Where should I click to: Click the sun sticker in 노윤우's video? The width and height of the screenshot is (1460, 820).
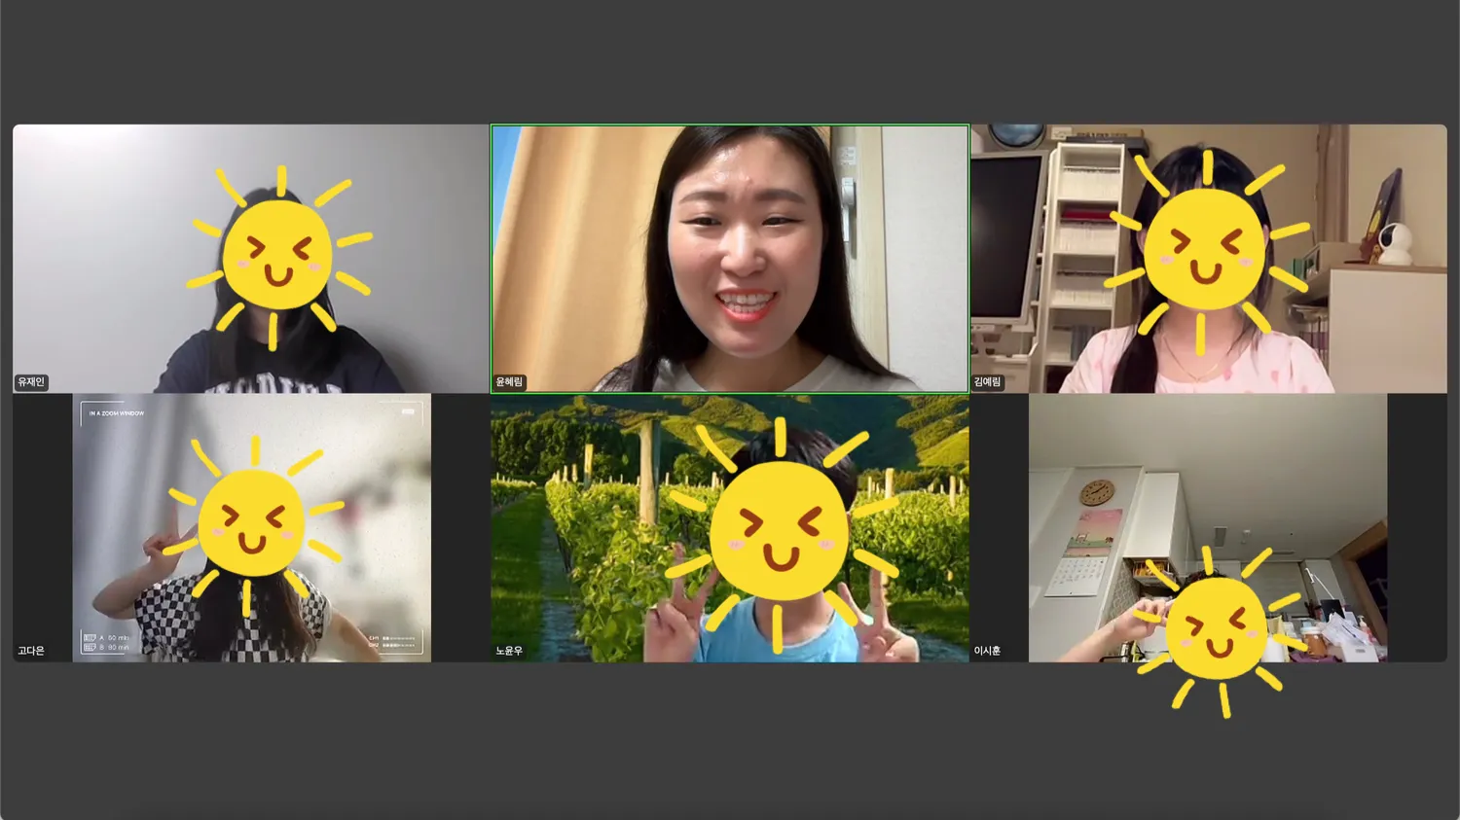click(779, 533)
